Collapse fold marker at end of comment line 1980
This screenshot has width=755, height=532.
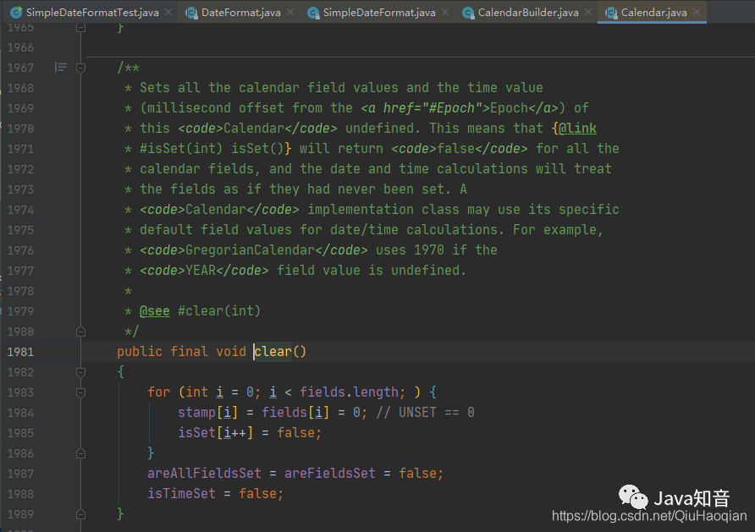(x=81, y=332)
